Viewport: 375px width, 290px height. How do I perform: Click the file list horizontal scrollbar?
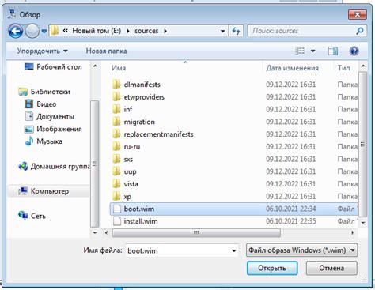click(x=196, y=232)
